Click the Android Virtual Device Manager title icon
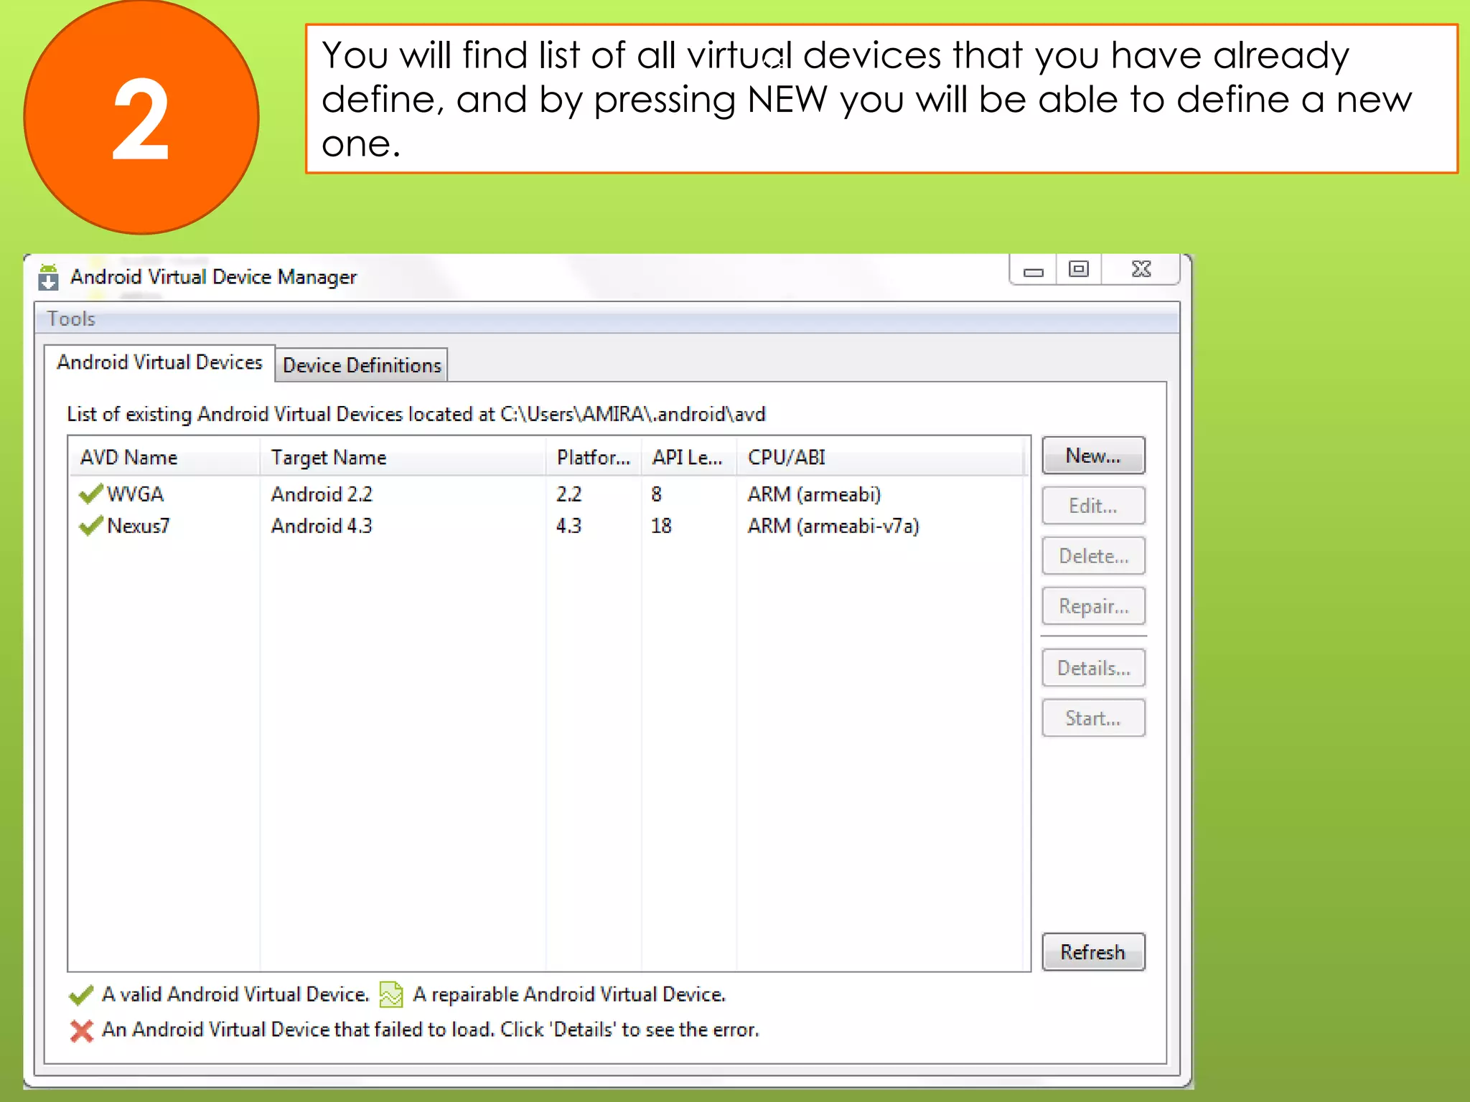The image size is (1470, 1102). click(x=48, y=277)
